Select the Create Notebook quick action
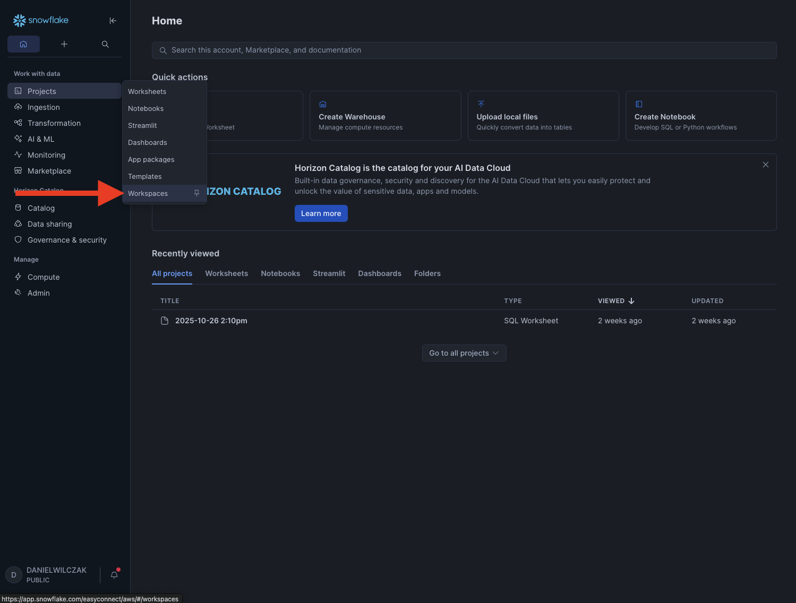This screenshot has width=796, height=603. point(700,116)
